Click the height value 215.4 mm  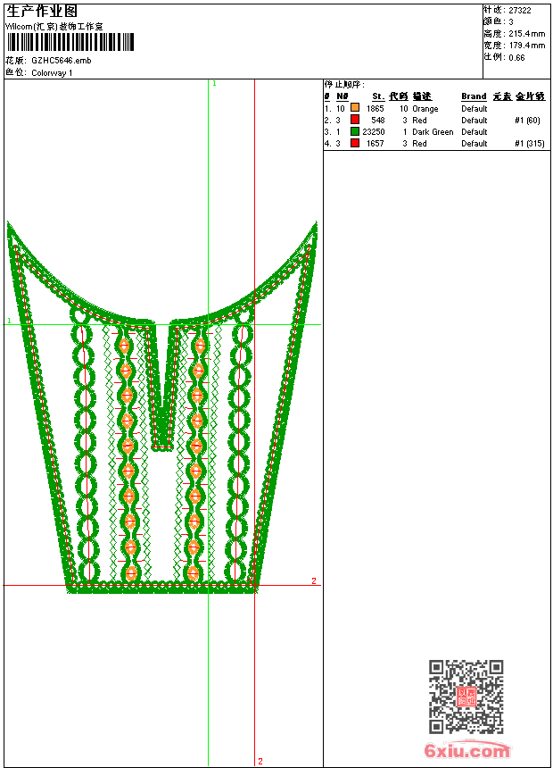pos(526,33)
